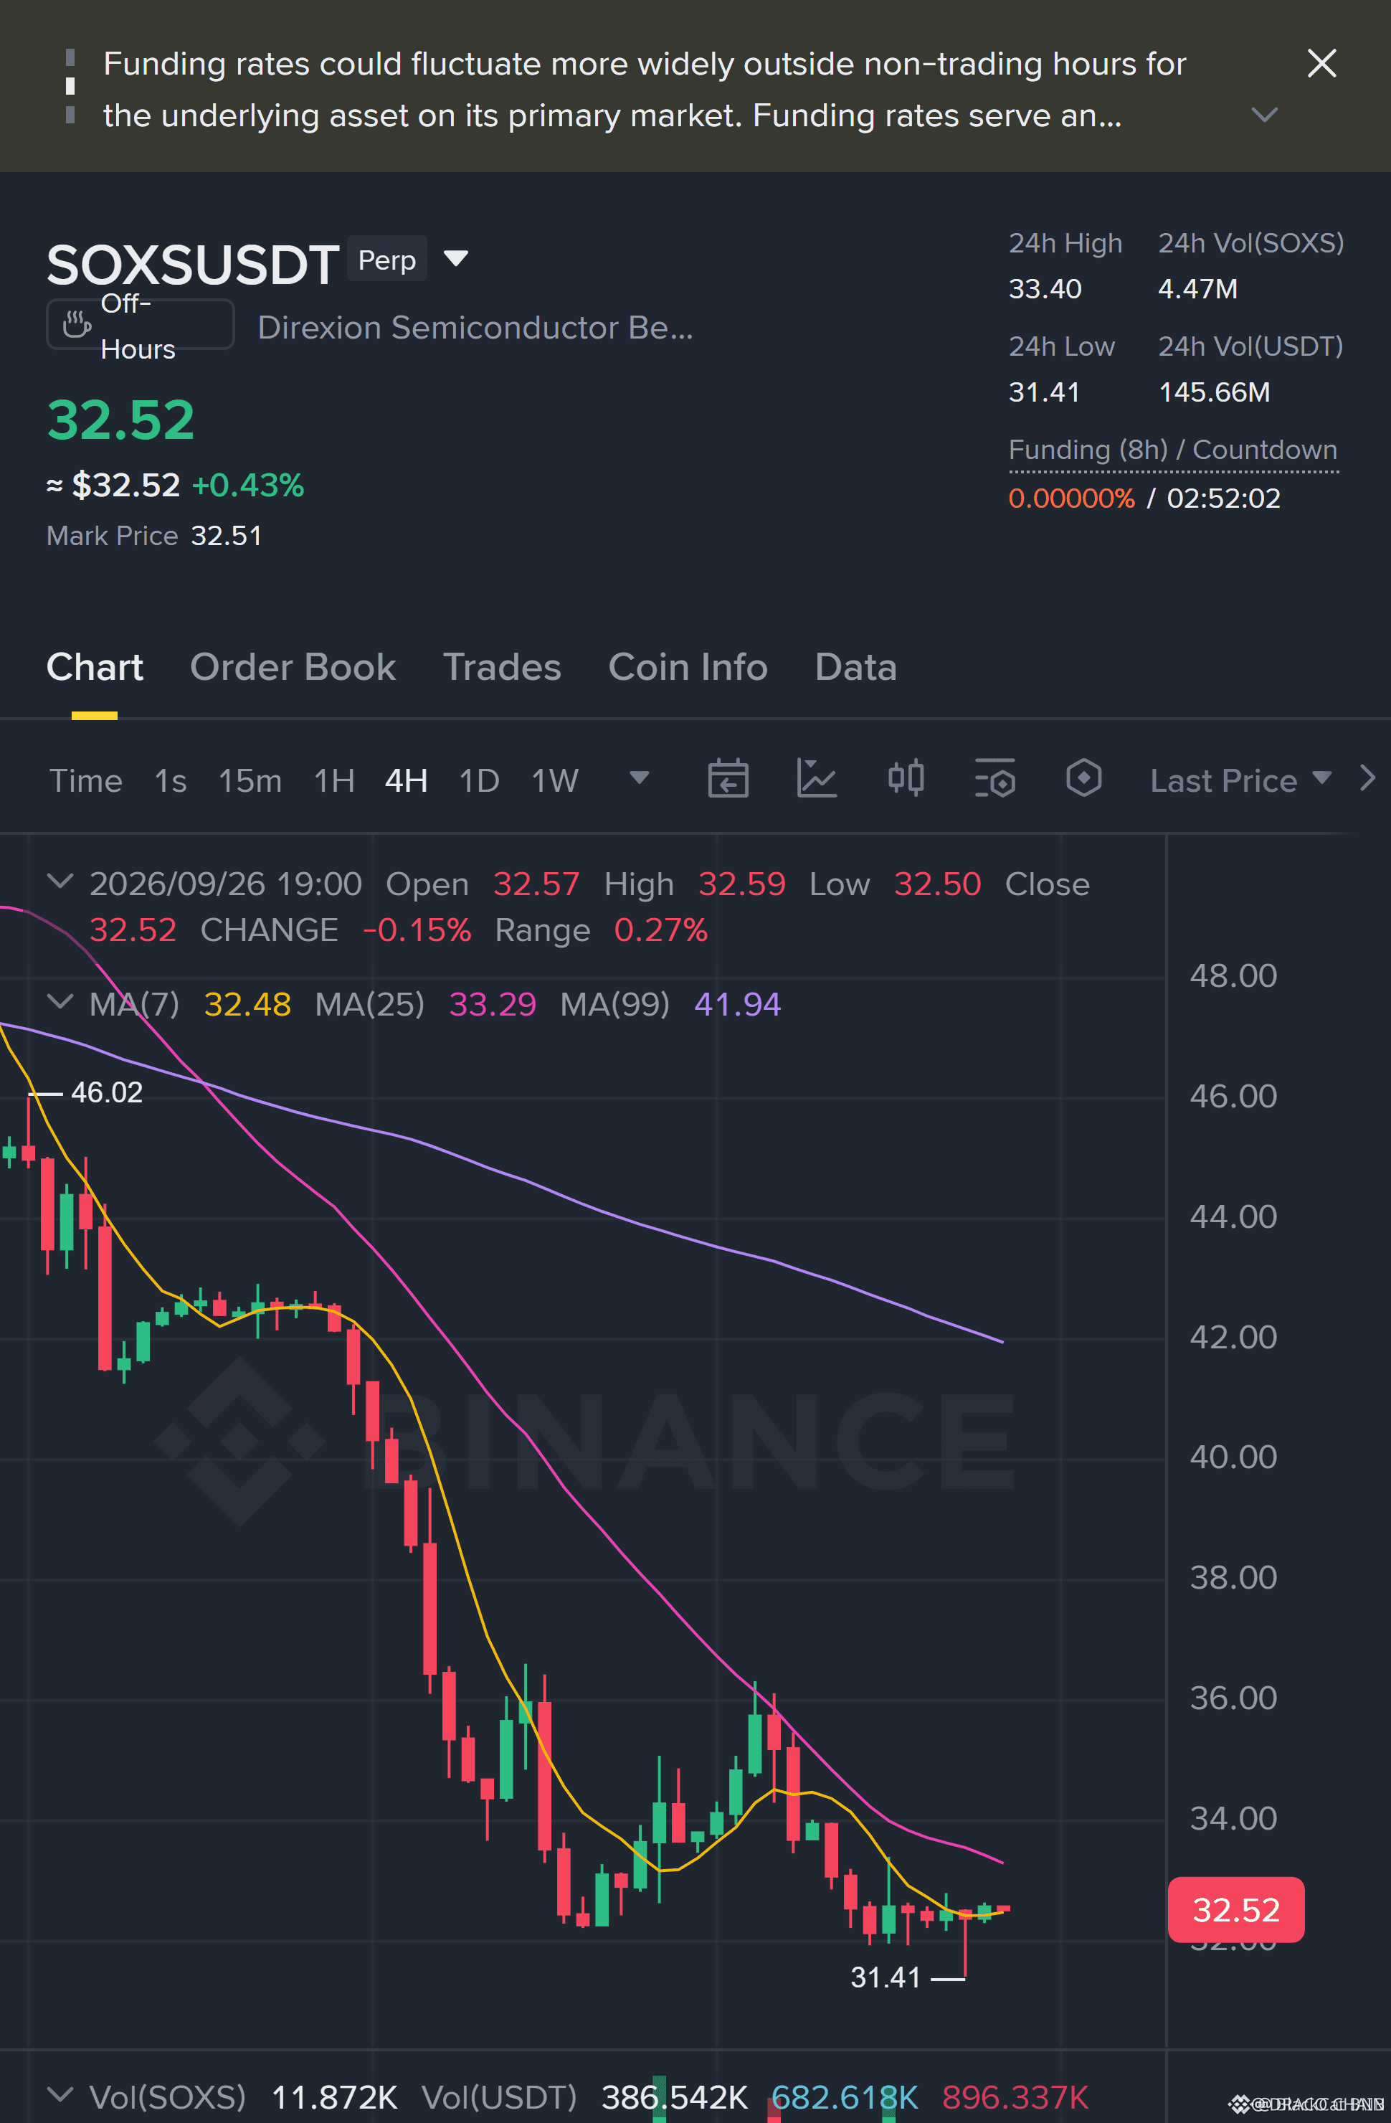Image resolution: width=1391 pixels, height=2123 pixels.
Task: Dismiss the funding rates notice
Action: (1321, 63)
